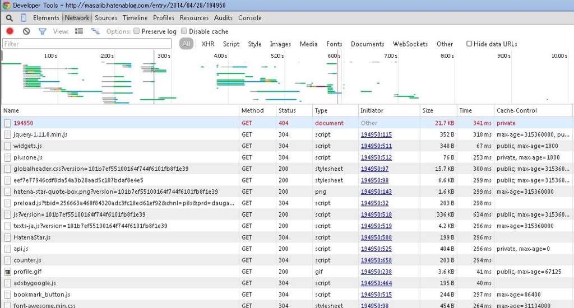574x308 pixels.
Task: Click the blue DOMContentLoaded line in timeline overview
Action: (x=154, y=77)
